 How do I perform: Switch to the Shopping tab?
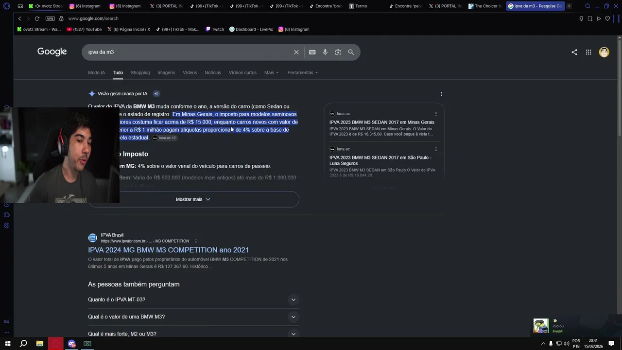tap(140, 73)
